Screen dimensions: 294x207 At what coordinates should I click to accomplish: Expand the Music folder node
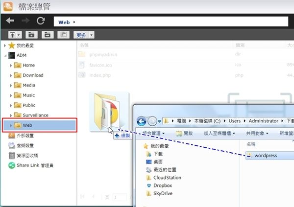(x=11, y=95)
